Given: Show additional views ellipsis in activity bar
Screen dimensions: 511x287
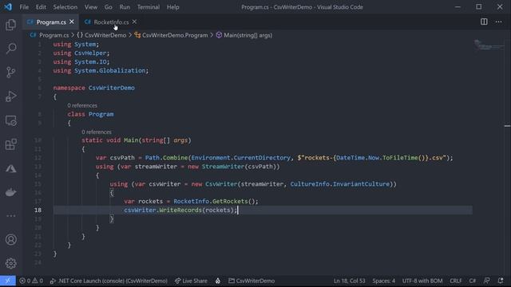Looking at the screenshot, I should (10, 216).
